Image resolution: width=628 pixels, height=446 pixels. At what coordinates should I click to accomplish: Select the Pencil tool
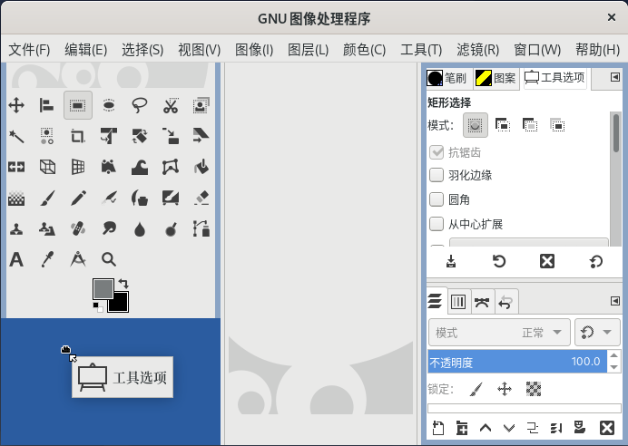[x=78, y=198]
